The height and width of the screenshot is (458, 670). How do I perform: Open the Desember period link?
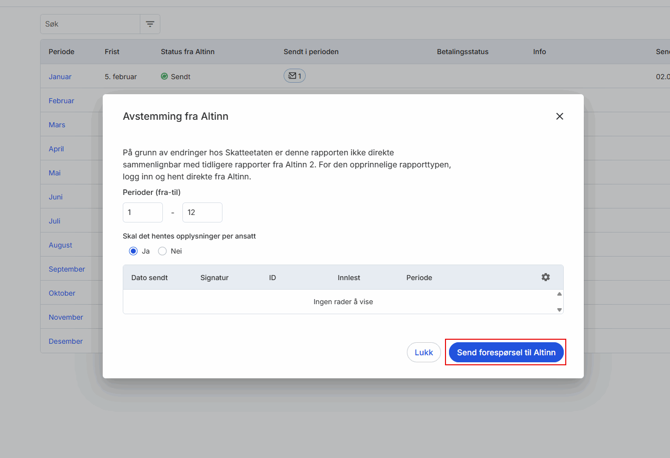pyautogui.click(x=66, y=341)
